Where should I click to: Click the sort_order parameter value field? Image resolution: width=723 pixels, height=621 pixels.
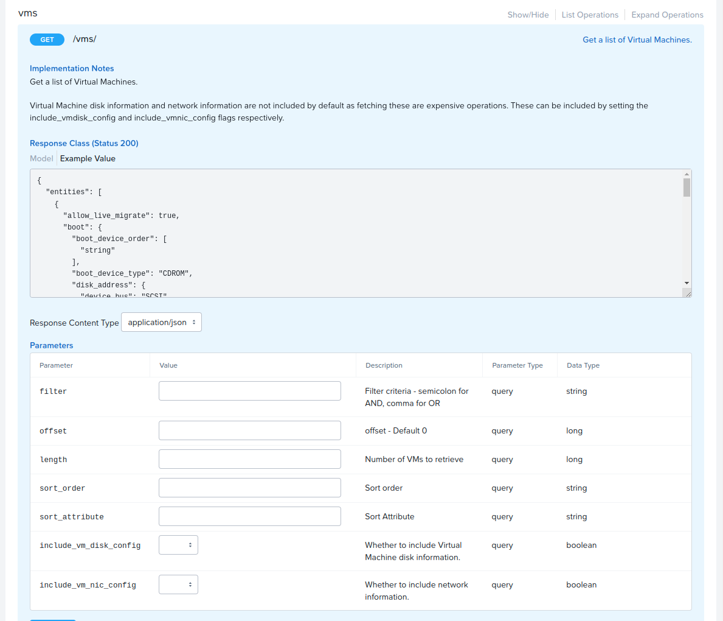tap(249, 487)
